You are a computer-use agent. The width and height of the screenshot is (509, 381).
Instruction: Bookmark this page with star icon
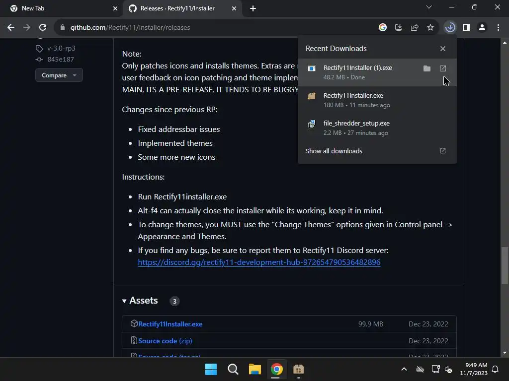click(430, 28)
